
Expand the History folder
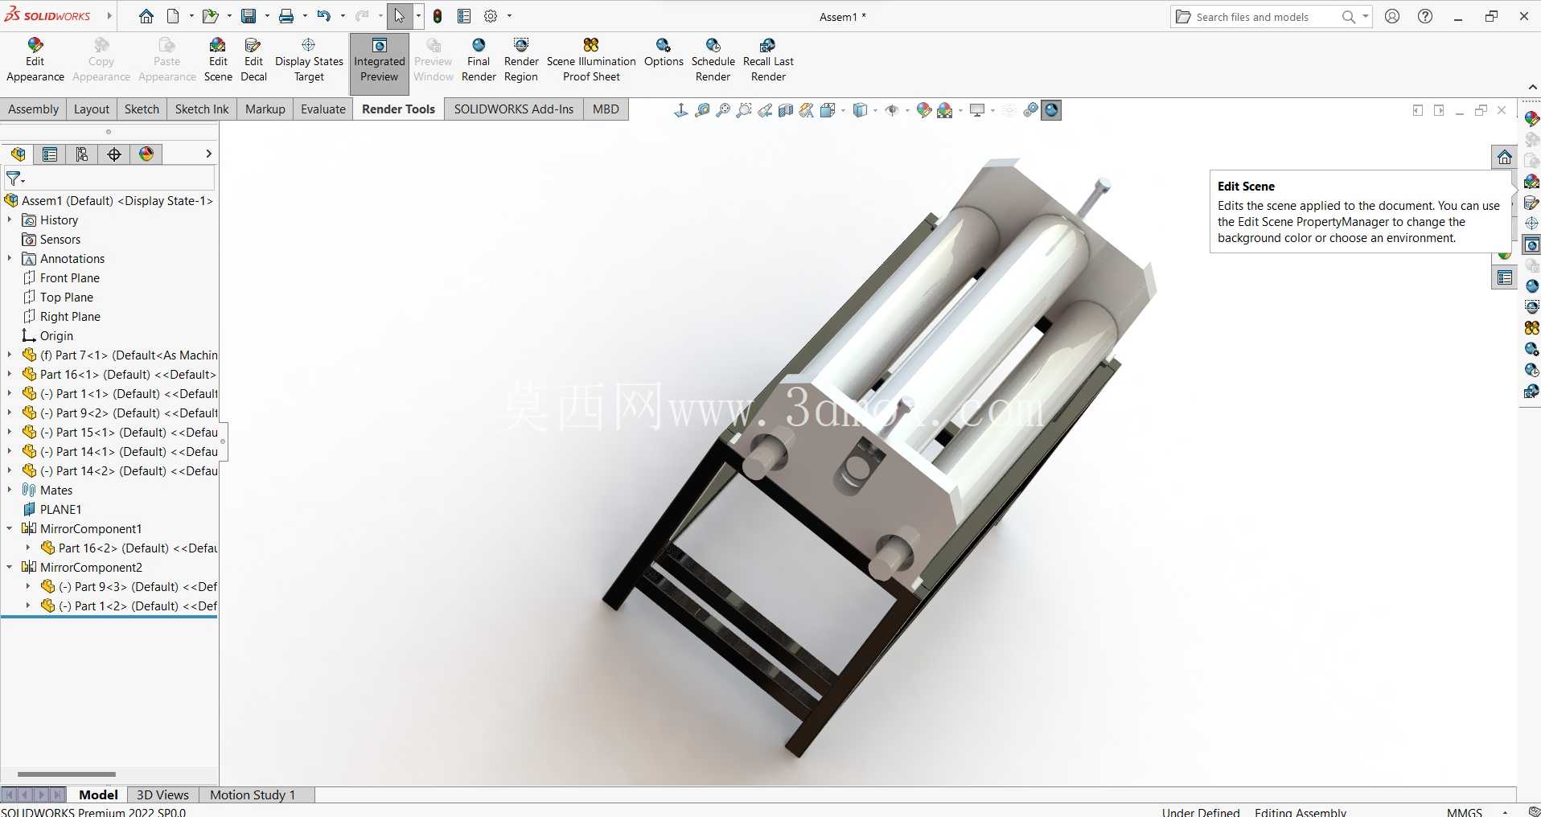click(x=10, y=220)
